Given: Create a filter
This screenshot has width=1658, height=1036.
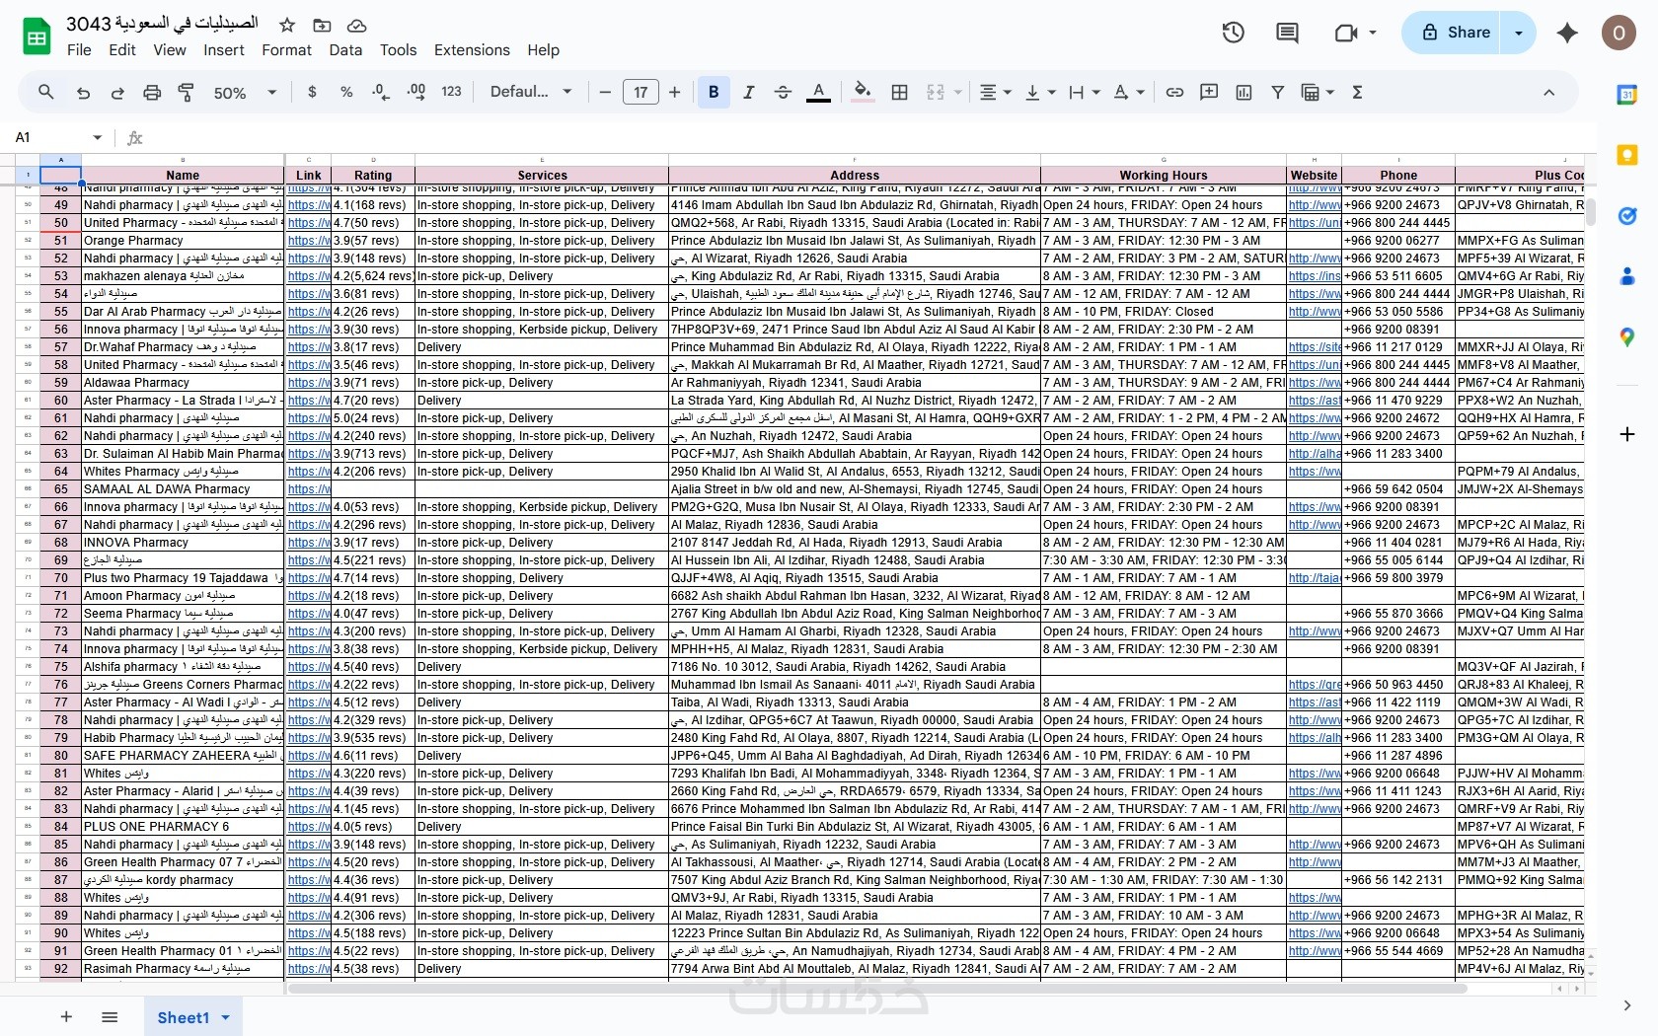Looking at the screenshot, I should 1278,92.
